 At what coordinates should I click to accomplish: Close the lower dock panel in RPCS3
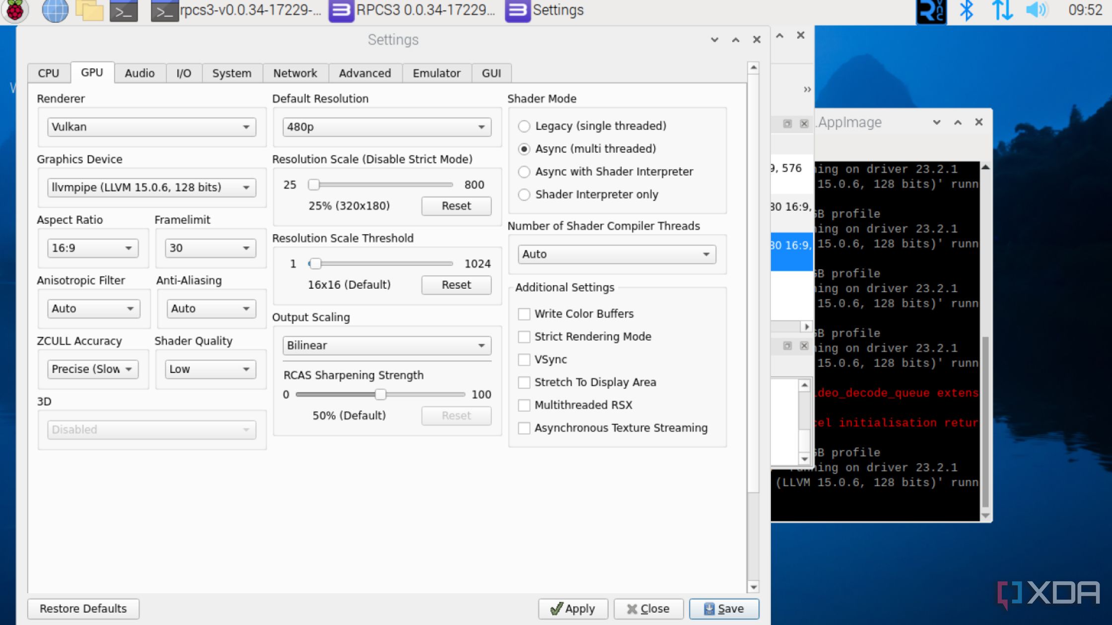(804, 346)
